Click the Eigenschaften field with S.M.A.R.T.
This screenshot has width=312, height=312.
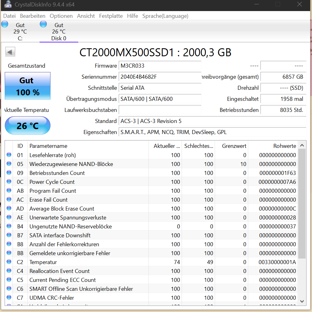(212, 132)
